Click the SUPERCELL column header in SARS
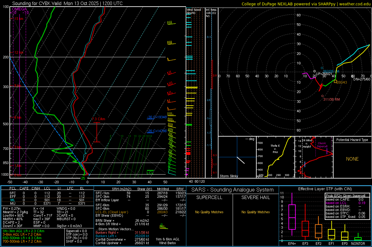The image size is (372, 247). 209,197
